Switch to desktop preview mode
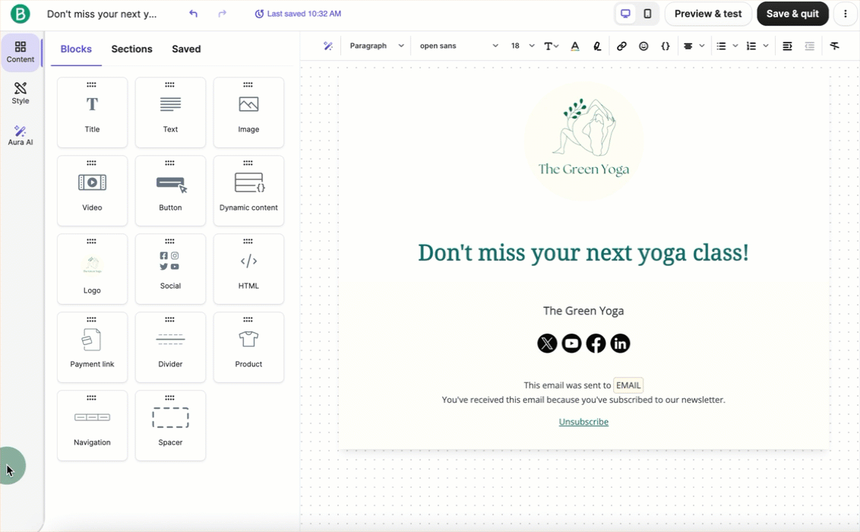 [625, 14]
